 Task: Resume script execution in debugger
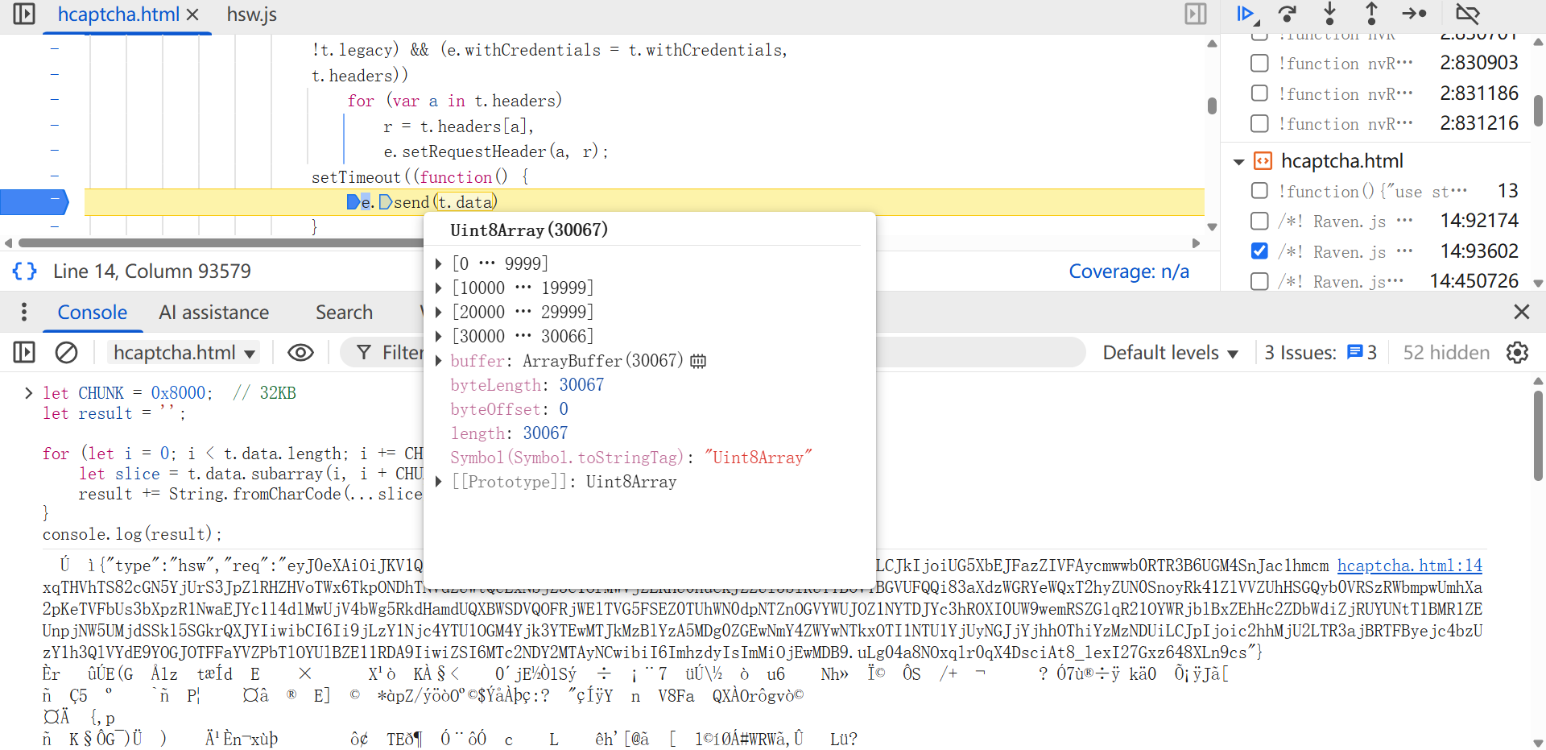coord(1246,14)
